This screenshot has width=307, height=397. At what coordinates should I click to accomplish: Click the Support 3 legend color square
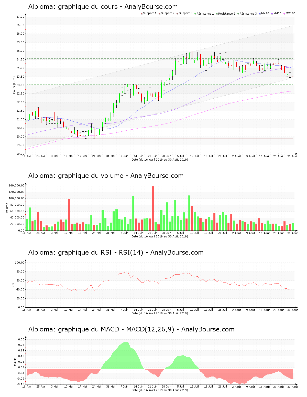(x=177, y=14)
